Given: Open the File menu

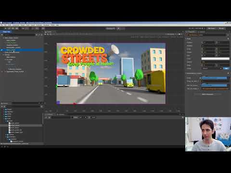Looking at the screenshot, I should [x=1, y=25].
